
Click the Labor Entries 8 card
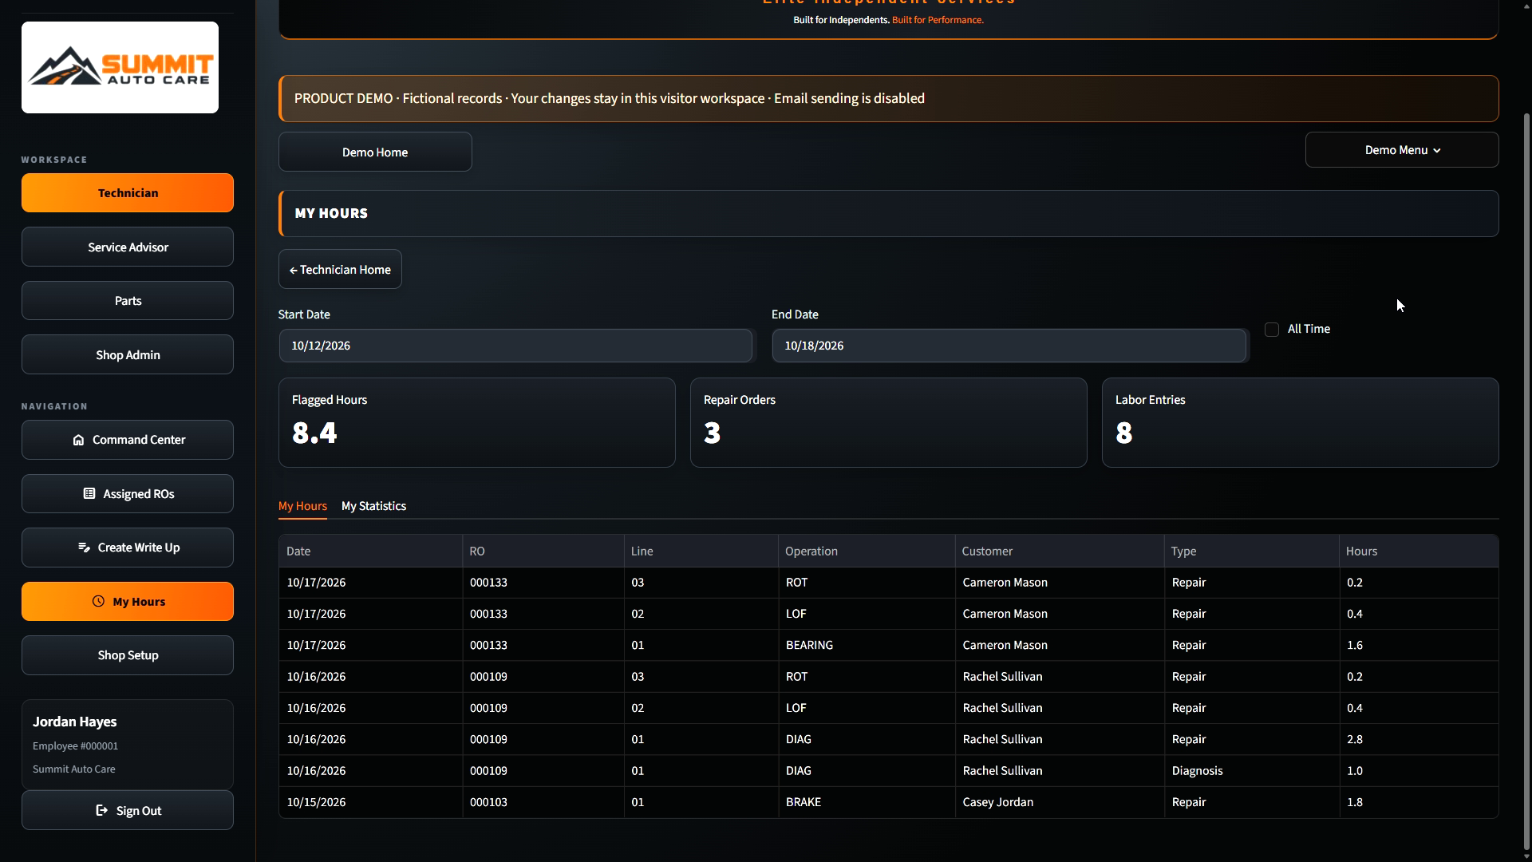(x=1300, y=422)
